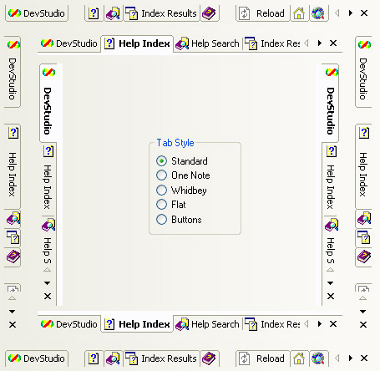Open the Help Index tab in the inner left vertical strip
Viewport: 380px width, 371px height.
48,180
